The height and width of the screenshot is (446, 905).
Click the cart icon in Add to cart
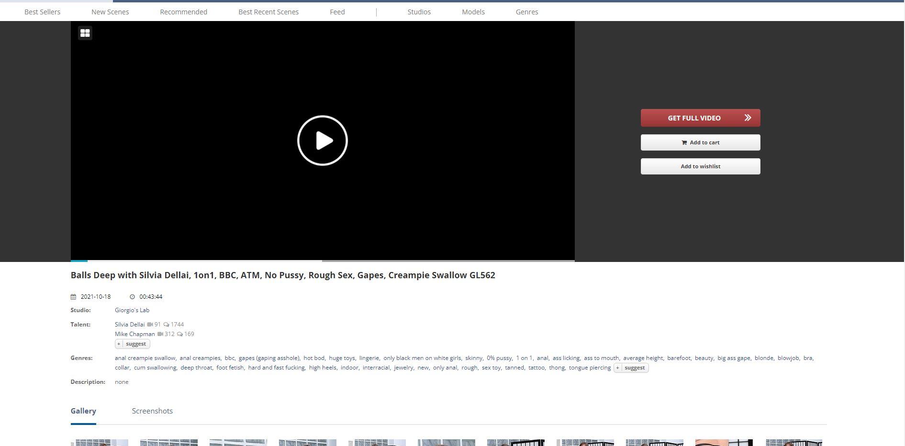pos(684,142)
